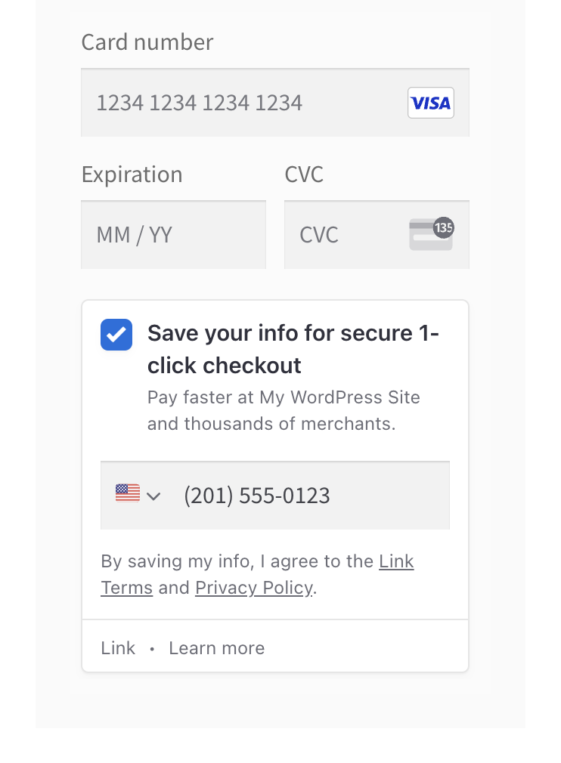Click the Learn more link
561x763 pixels.
point(216,648)
